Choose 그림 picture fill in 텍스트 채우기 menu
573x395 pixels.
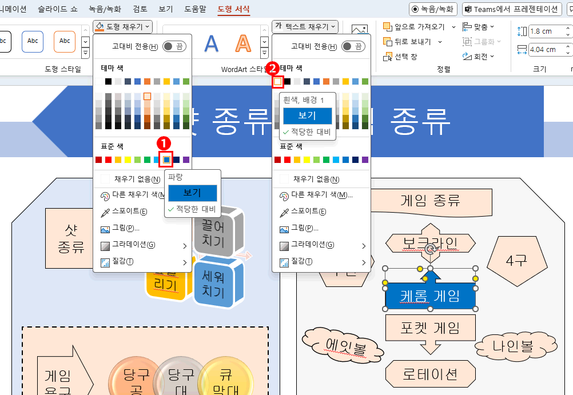[x=321, y=229]
